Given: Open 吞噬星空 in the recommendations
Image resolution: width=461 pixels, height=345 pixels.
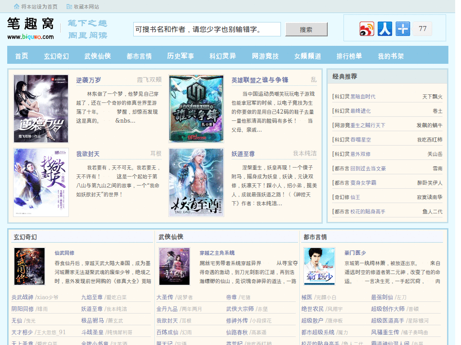Looking at the screenshot, I should pos(361,140).
